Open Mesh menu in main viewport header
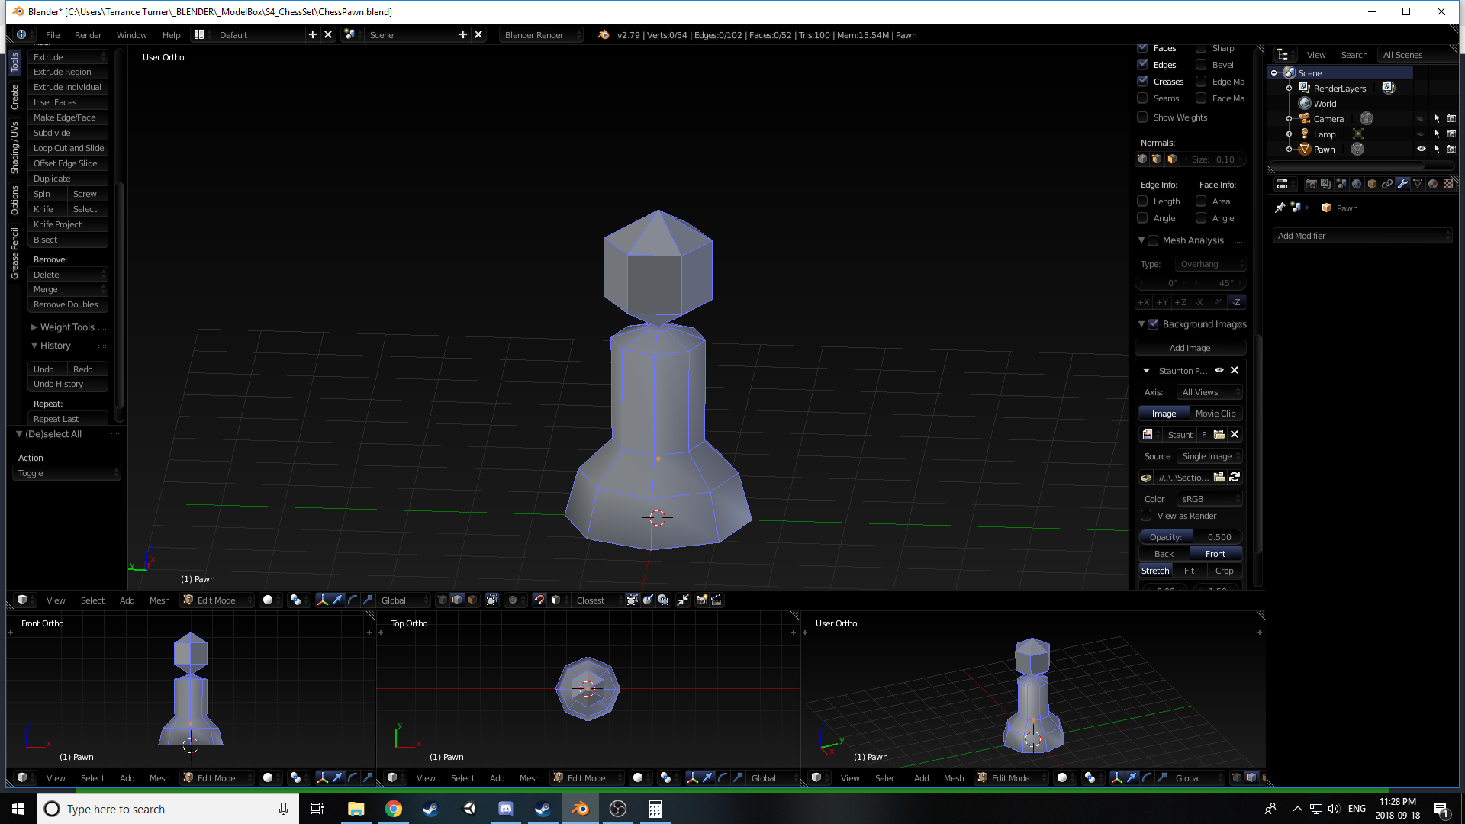This screenshot has height=824, width=1465. pyautogui.click(x=159, y=600)
